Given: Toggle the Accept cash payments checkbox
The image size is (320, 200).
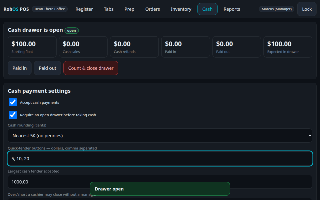Looking at the screenshot, I should click(13, 102).
